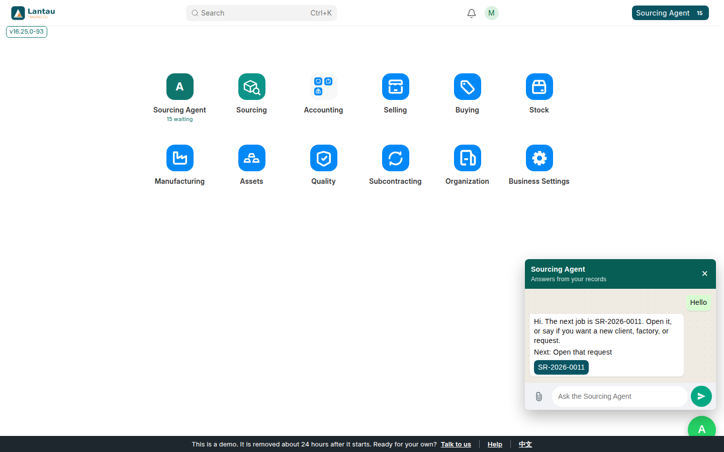The height and width of the screenshot is (452, 724).
Task: Open the Sourcing module icon
Action: tap(251, 87)
